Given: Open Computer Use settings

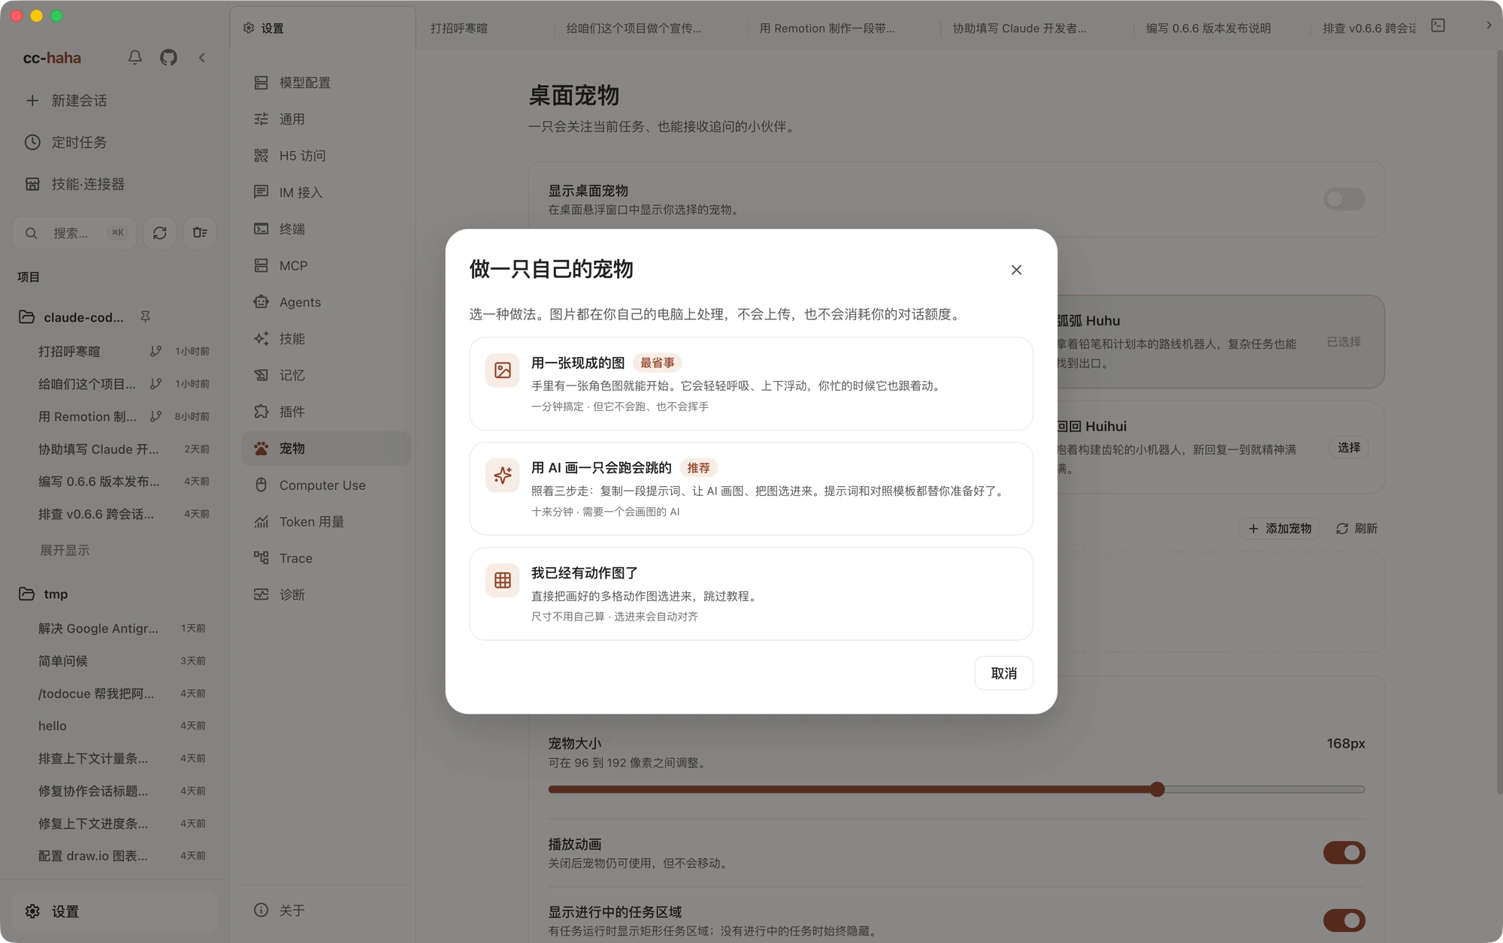Looking at the screenshot, I should click(326, 485).
